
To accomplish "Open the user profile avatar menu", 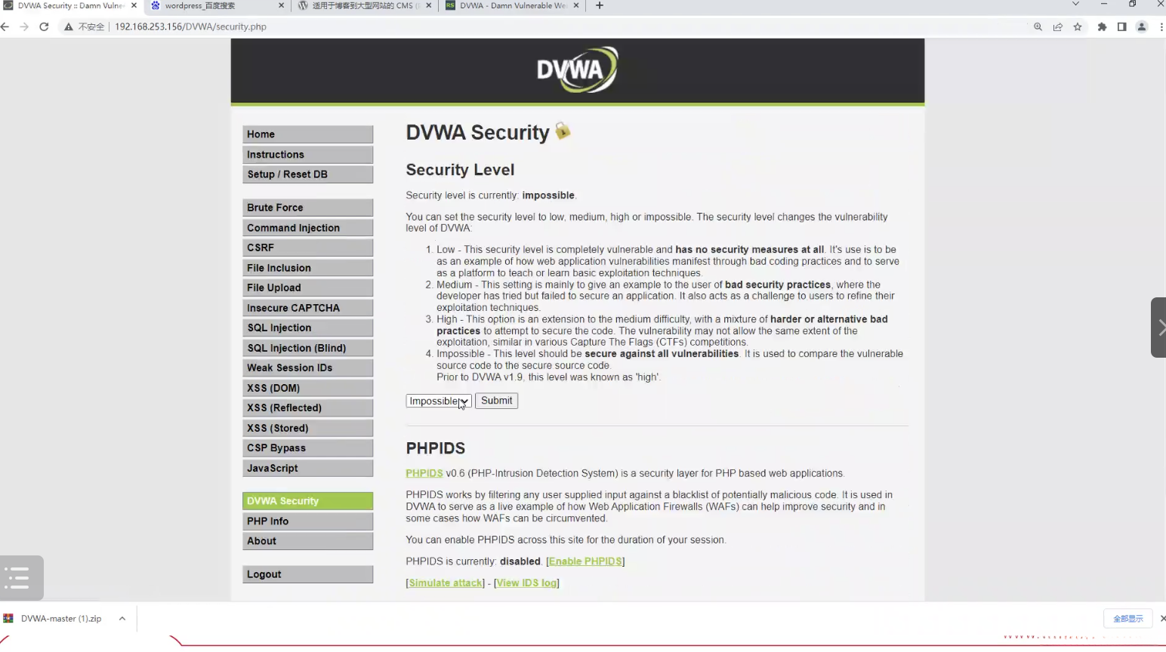I will (x=1142, y=26).
